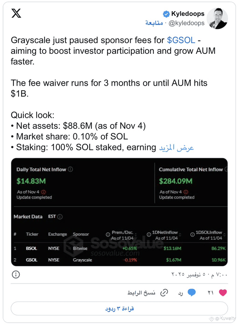Click the heart like icon
Image resolution: width=239 pixels, height=325 pixels.
pos(223,293)
